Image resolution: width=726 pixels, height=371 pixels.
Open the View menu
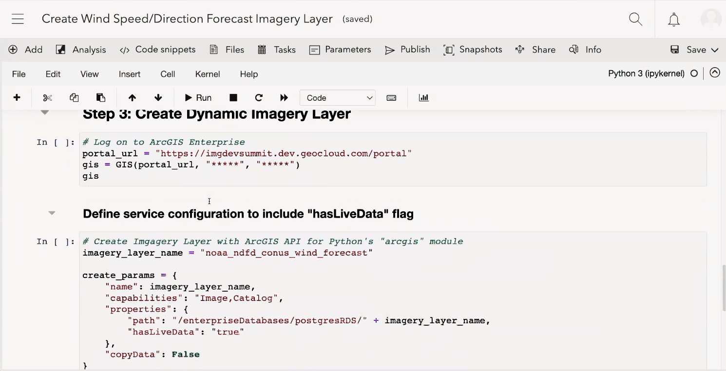coord(90,74)
